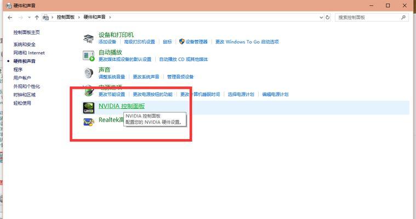Open the recent locations dropdown arrow
The image size is (416, 219).
pos(29,18)
